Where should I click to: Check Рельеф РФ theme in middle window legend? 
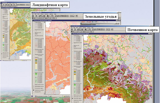coord(34,92)
